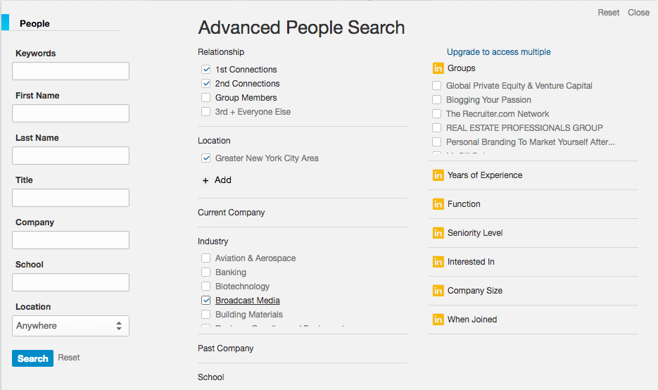This screenshot has width=658, height=390.
Task: Collapse the Relationship section header
Action: pyautogui.click(x=221, y=52)
